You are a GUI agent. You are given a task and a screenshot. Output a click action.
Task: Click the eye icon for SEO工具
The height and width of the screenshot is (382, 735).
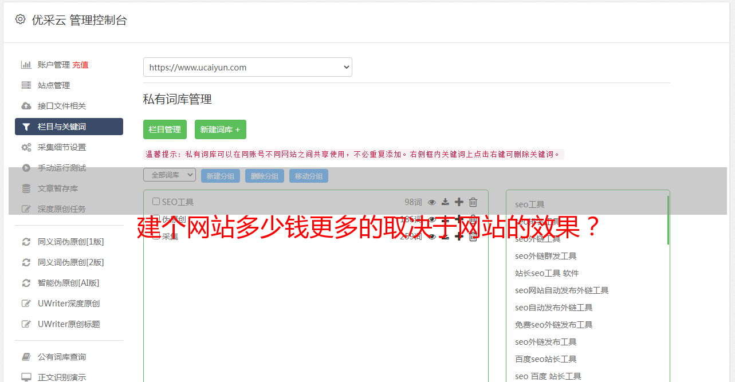click(432, 202)
